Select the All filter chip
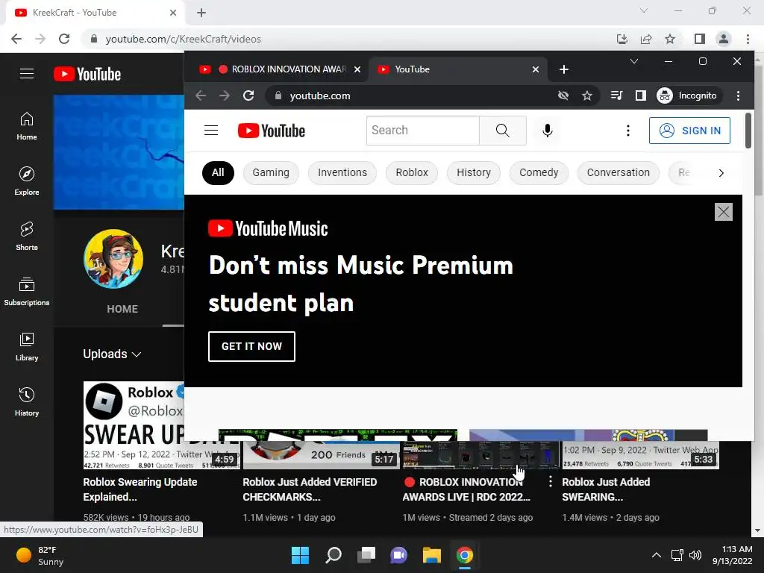This screenshot has height=573, width=764. 218,173
